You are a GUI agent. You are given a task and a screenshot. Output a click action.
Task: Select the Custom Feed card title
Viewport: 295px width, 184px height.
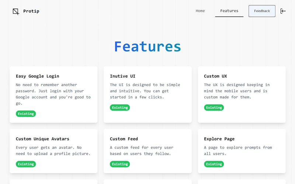click(124, 139)
